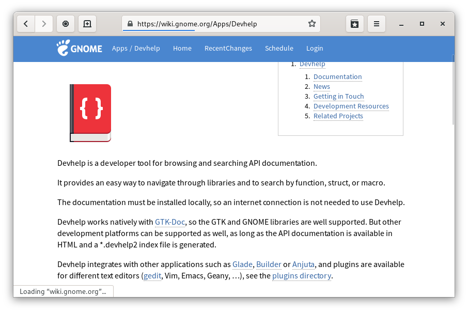The image size is (468, 312).
Task: Bookmark this page with the star icon
Action: click(312, 24)
